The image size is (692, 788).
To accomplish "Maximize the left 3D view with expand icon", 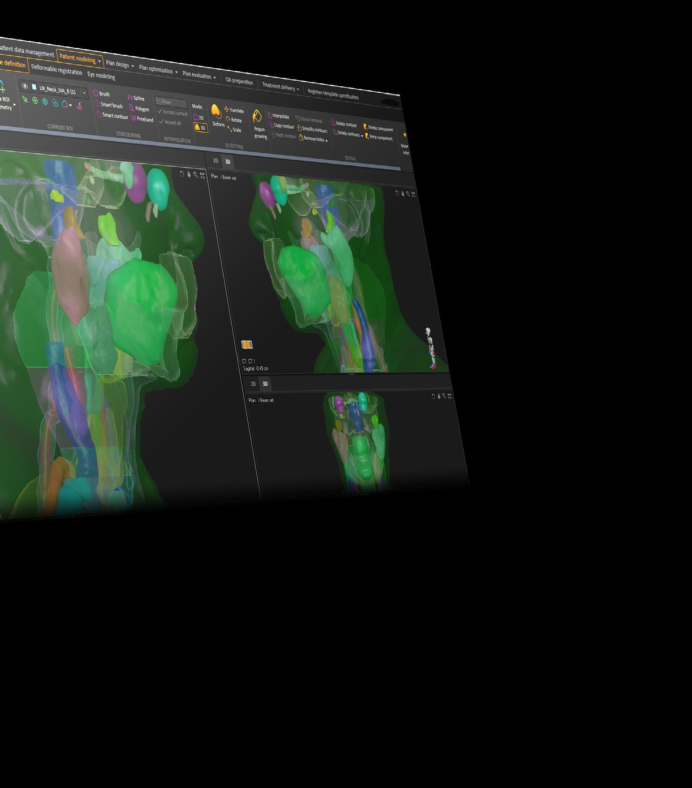I will click(202, 175).
